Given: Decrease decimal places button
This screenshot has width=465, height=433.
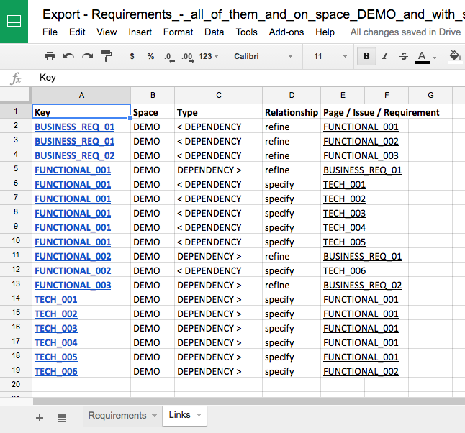Looking at the screenshot, I should [168, 56].
